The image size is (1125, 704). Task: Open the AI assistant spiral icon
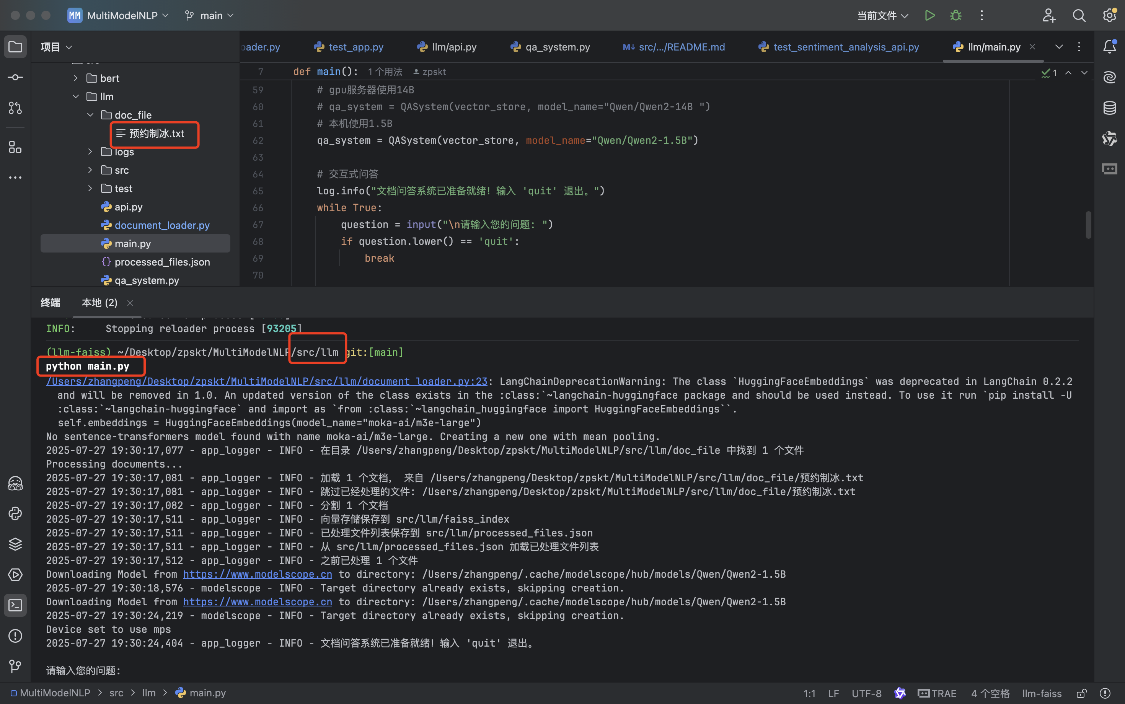tap(1110, 77)
